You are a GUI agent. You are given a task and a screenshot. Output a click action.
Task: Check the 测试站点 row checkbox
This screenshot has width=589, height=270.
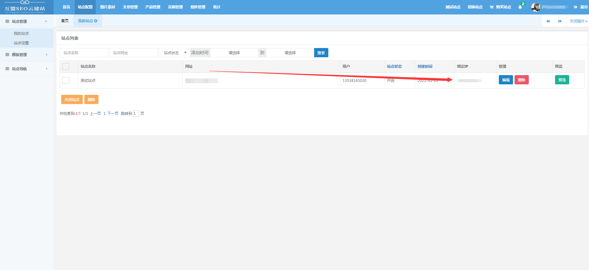point(66,80)
